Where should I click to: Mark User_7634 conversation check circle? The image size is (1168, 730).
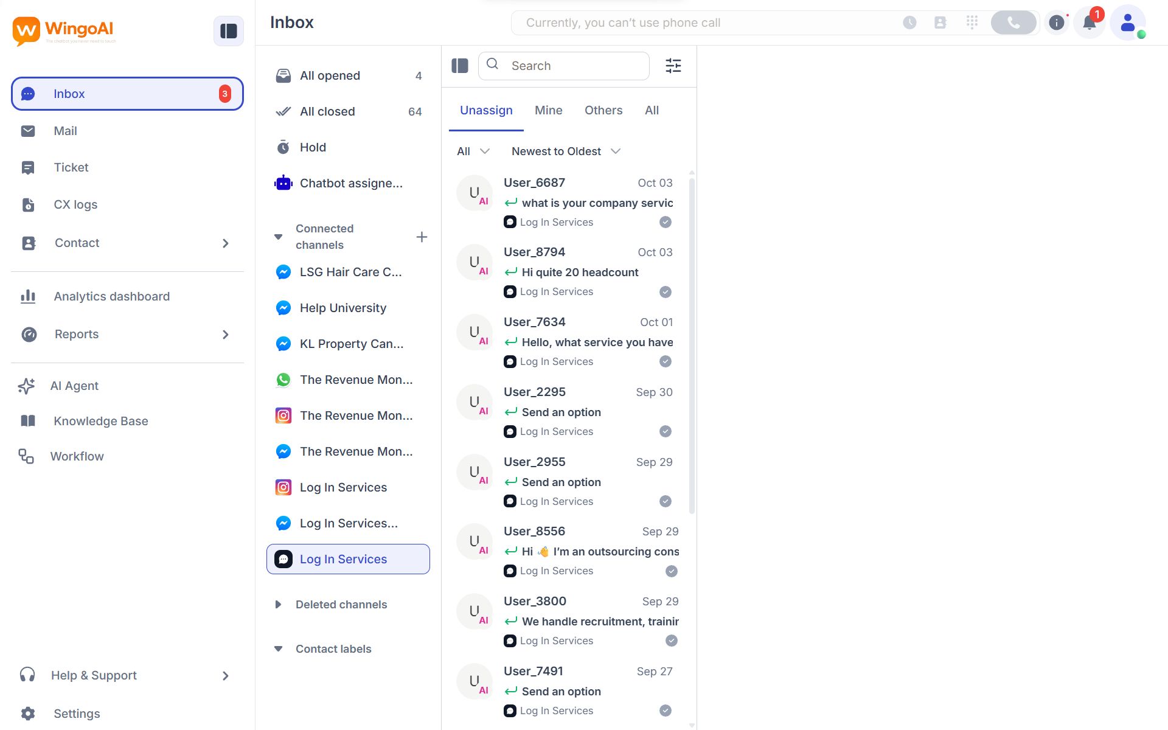(666, 361)
